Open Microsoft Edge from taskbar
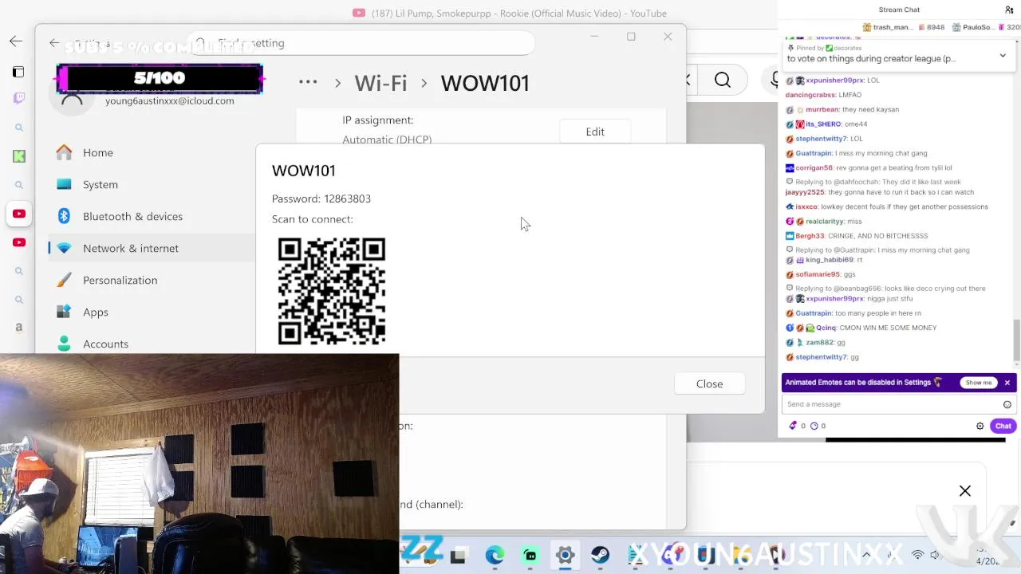Image resolution: width=1021 pixels, height=574 pixels. [495, 555]
